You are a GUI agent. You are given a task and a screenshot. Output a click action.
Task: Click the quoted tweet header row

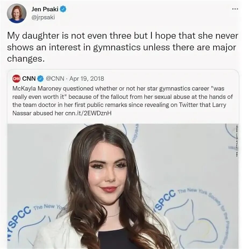pyautogui.click(x=58, y=79)
